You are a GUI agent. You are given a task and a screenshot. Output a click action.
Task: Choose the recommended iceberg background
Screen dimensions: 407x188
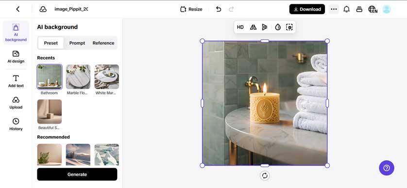pyautogui.click(x=107, y=155)
